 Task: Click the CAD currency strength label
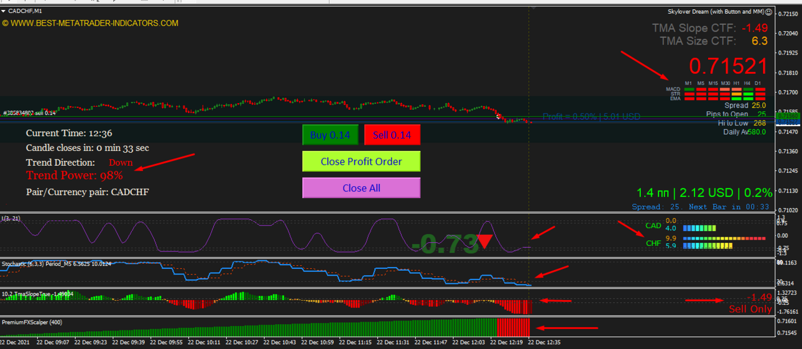coord(653,225)
